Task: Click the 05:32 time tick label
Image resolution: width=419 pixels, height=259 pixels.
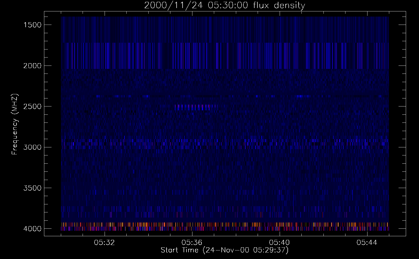Action: [x=105, y=243]
